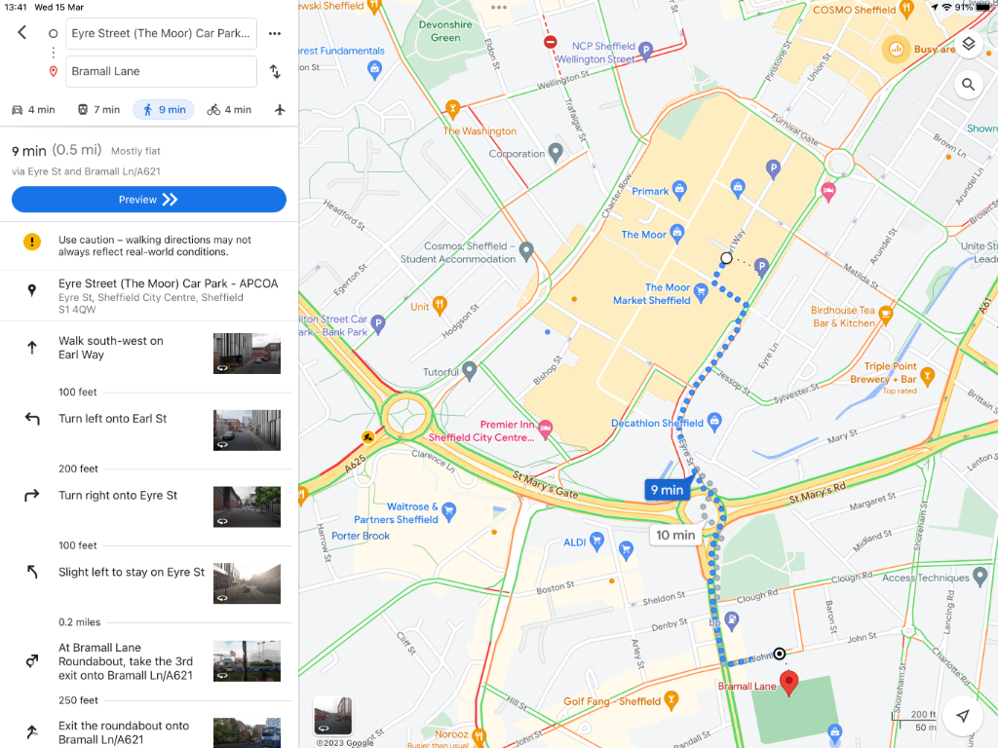
Task: Select the 'Turn left onto Earl St' step
Action: pyautogui.click(x=149, y=430)
